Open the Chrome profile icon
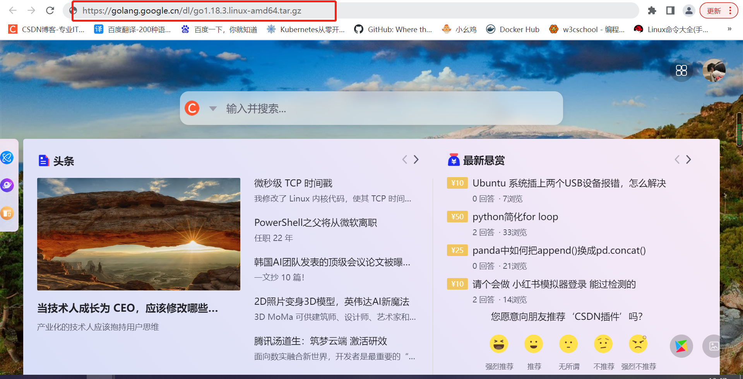Viewport: 743px width, 379px height. click(x=689, y=10)
